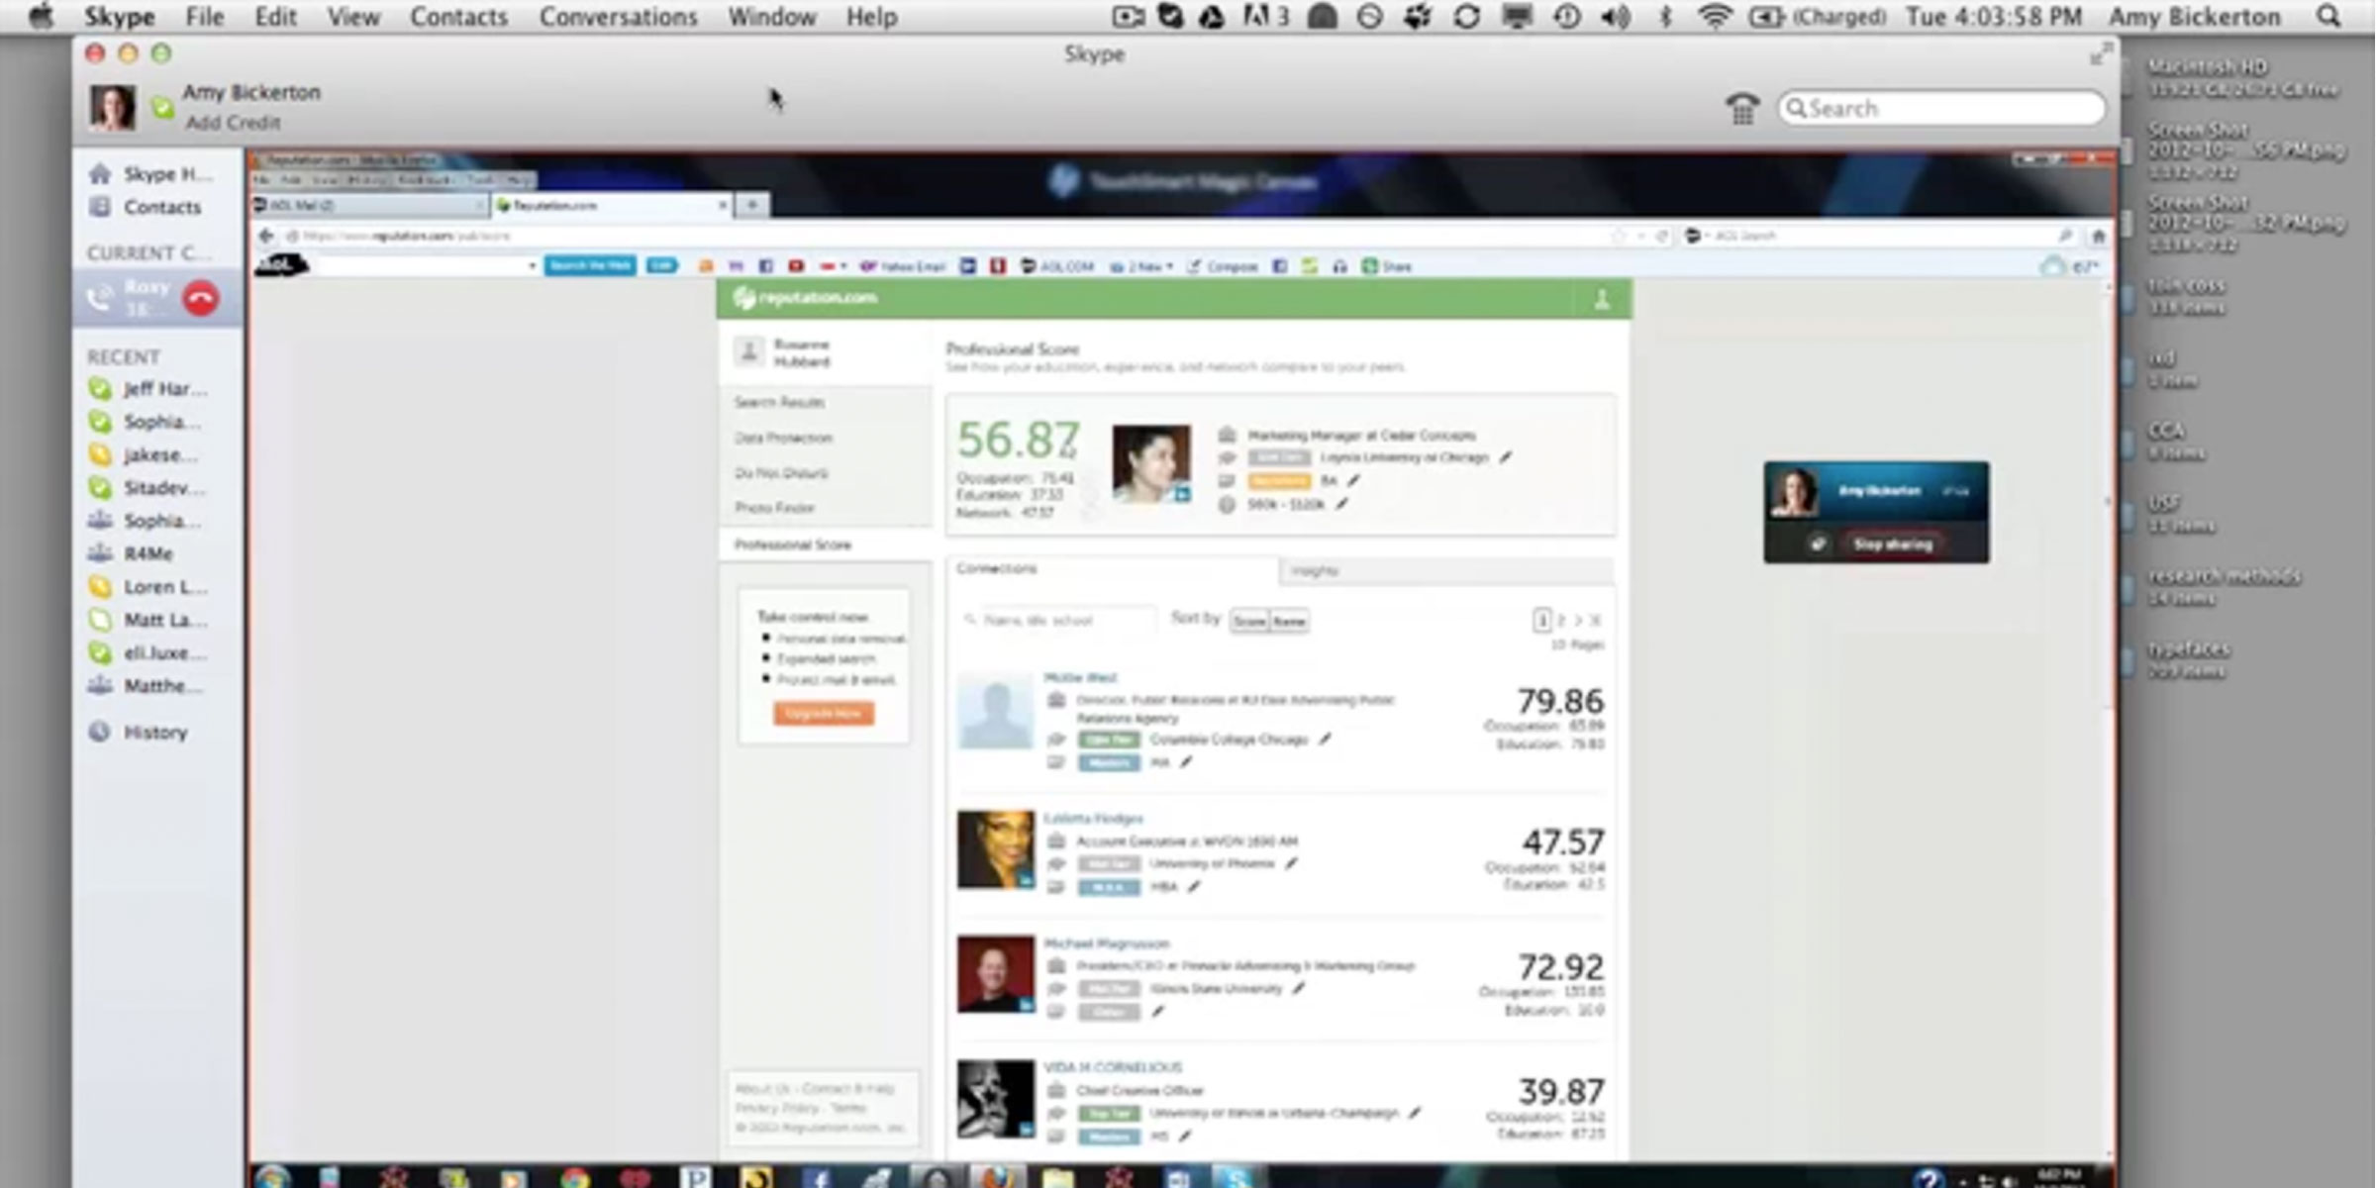Viewport: 2376px width, 1188px height.
Task: Click the Skype Home sidebar icon
Action: tap(100, 174)
